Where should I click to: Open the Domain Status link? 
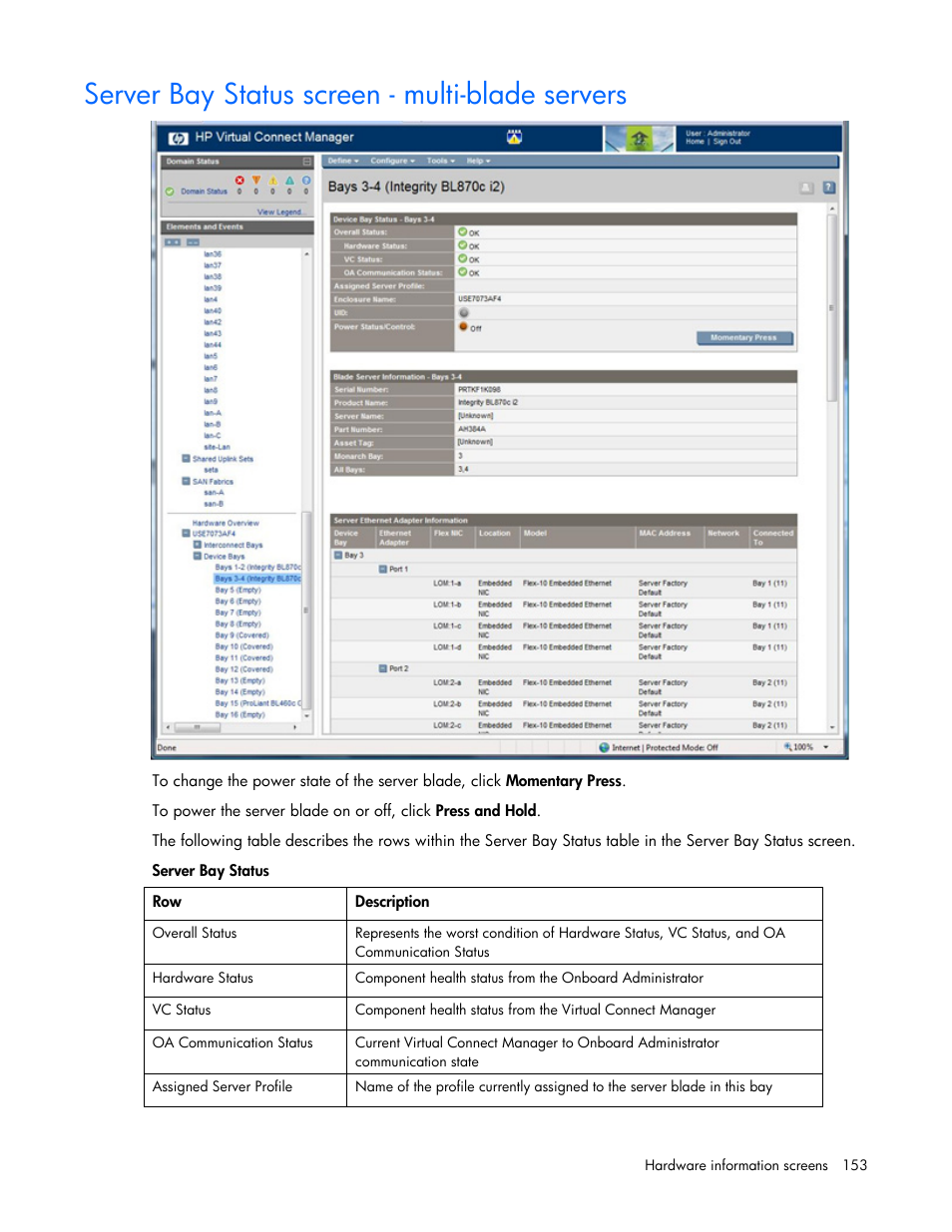tap(204, 192)
